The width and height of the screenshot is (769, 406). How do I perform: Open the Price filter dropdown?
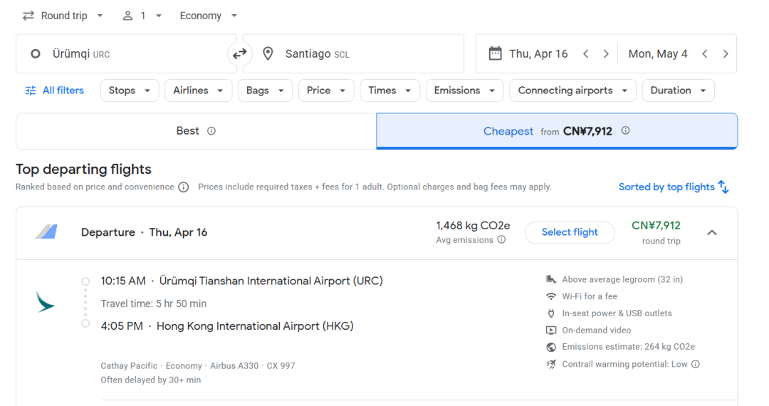click(x=326, y=90)
